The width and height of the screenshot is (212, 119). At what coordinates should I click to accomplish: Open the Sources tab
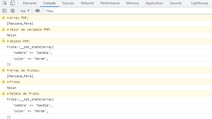coord(68,3)
